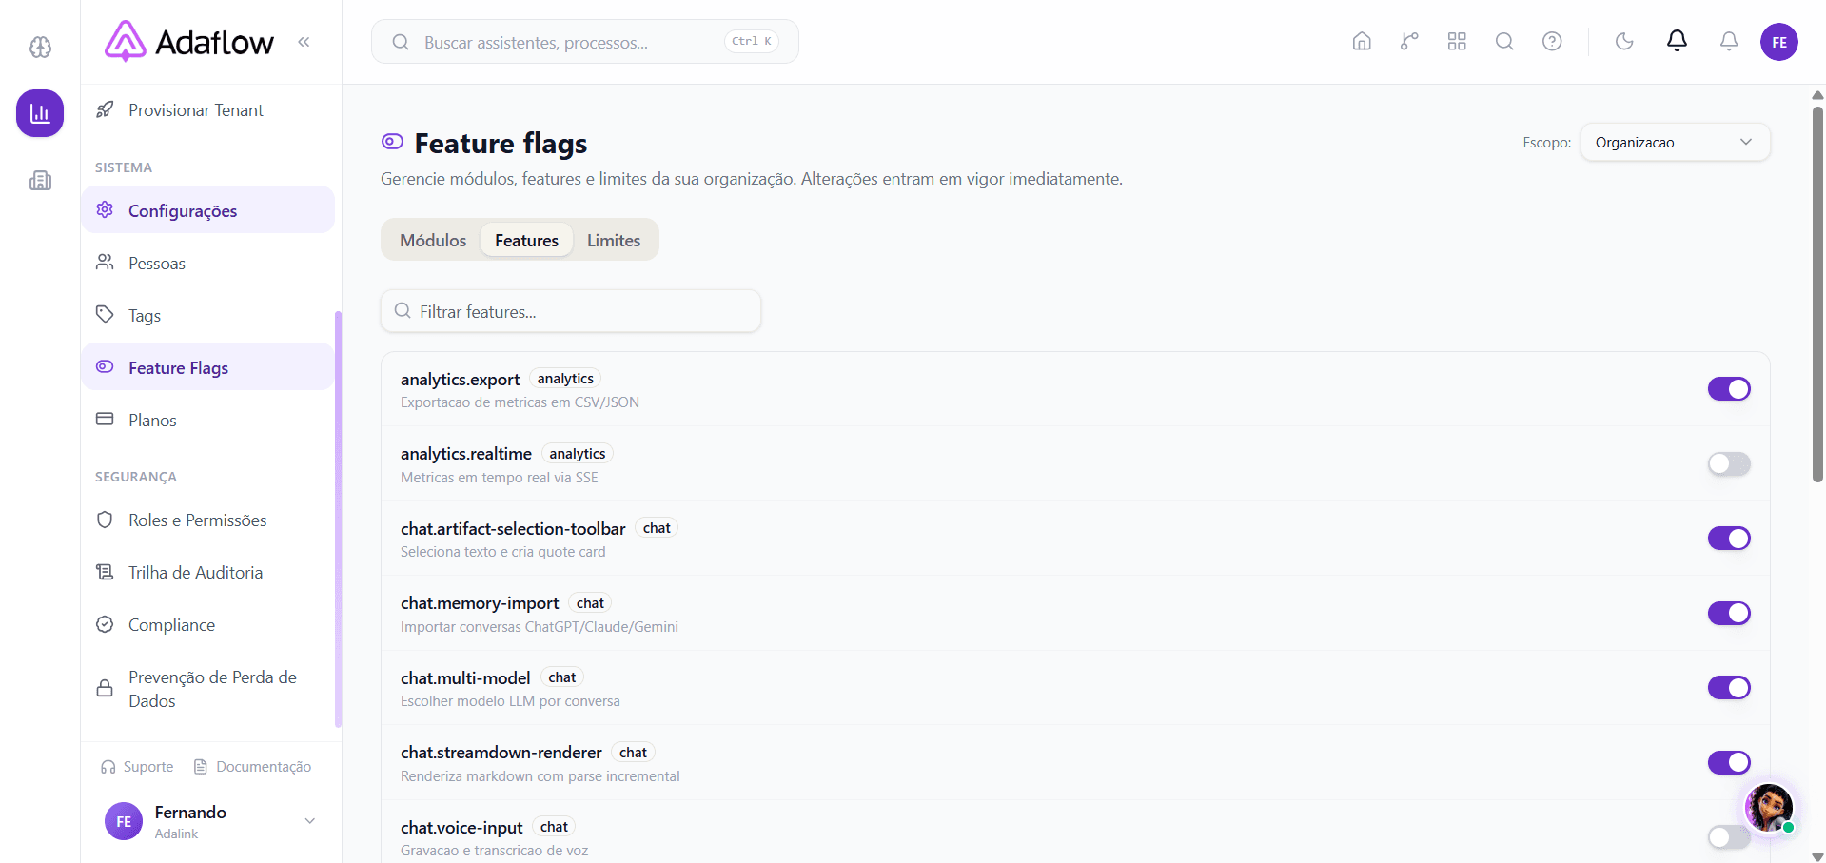Open Prevenção de Perda de Dados
The image size is (1826, 863).
(207, 689)
